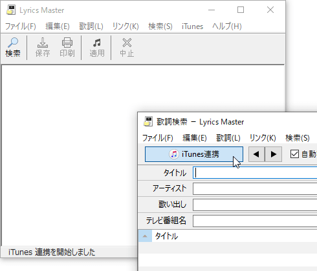Click the 保存 download toolbar icon
The image size is (317, 271).
pyautogui.click(x=43, y=43)
